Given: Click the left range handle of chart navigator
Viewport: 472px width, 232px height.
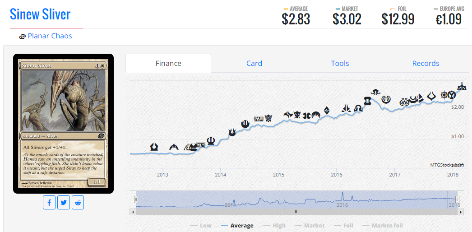Looking at the screenshot, I should pyautogui.click(x=136, y=199).
